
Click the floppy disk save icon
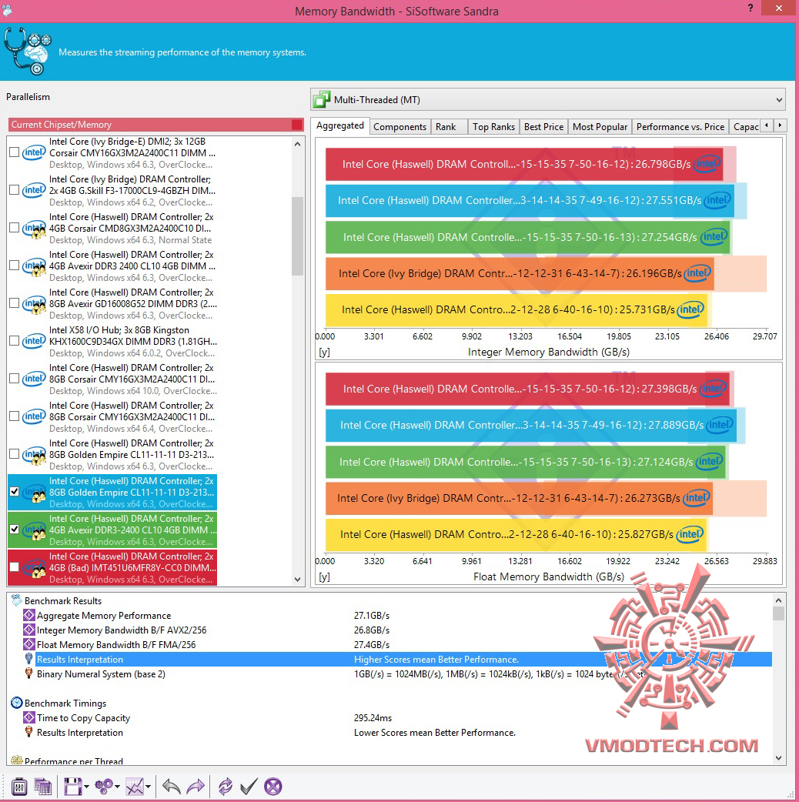72,786
